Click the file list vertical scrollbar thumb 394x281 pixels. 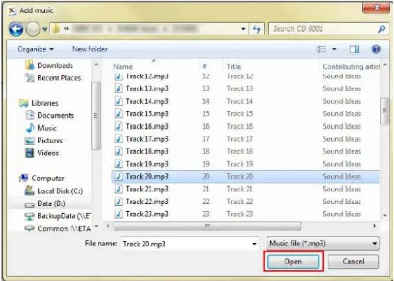(x=384, y=111)
